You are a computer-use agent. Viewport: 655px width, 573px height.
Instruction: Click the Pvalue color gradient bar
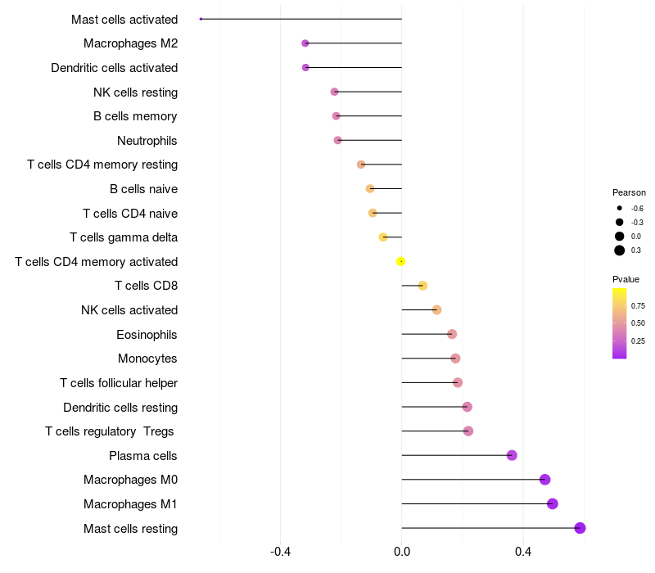[619, 323]
